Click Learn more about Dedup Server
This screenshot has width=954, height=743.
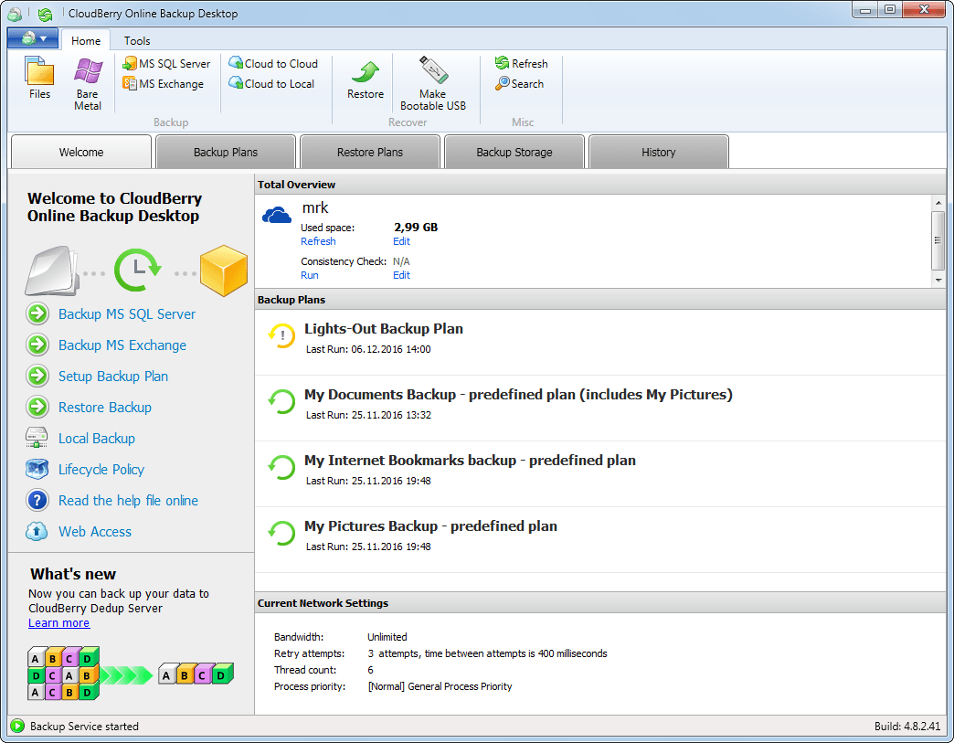(x=59, y=623)
